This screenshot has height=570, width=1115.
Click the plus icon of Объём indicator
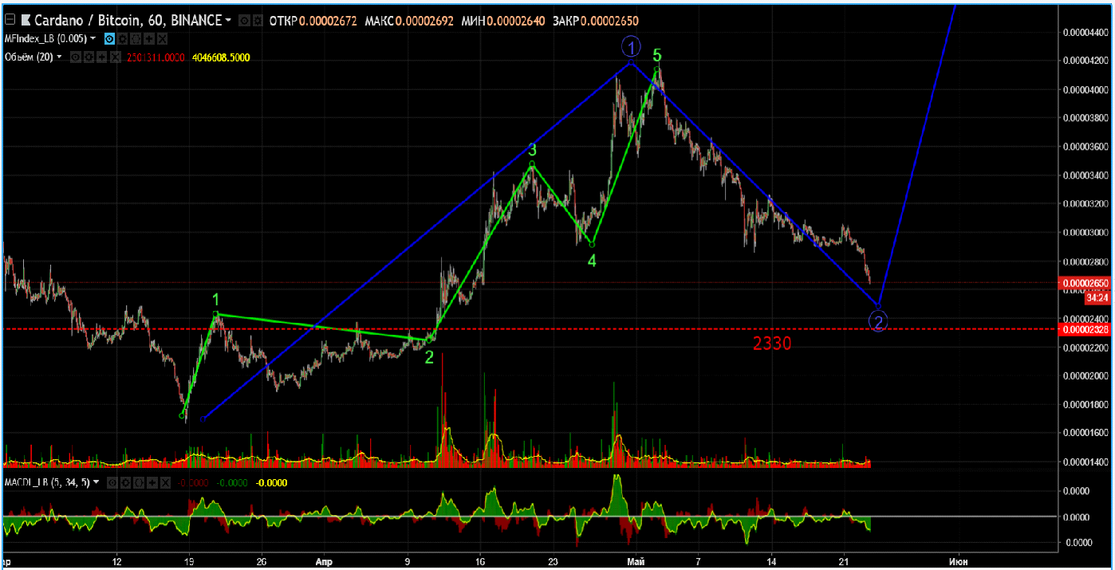[102, 57]
